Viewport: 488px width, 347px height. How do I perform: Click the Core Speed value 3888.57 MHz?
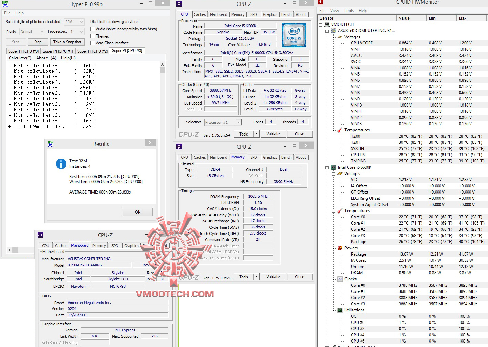pyautogui.click(x=221, y=91)
